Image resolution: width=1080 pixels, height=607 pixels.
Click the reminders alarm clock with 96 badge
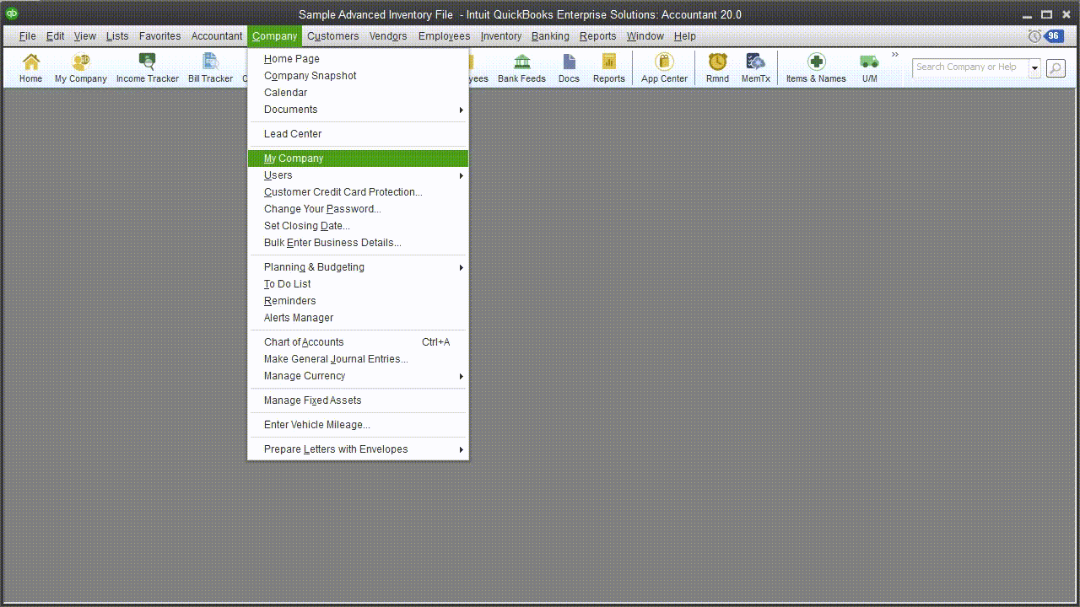1045,36
